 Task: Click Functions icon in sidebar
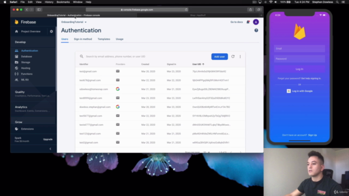[x=16, y=74]
